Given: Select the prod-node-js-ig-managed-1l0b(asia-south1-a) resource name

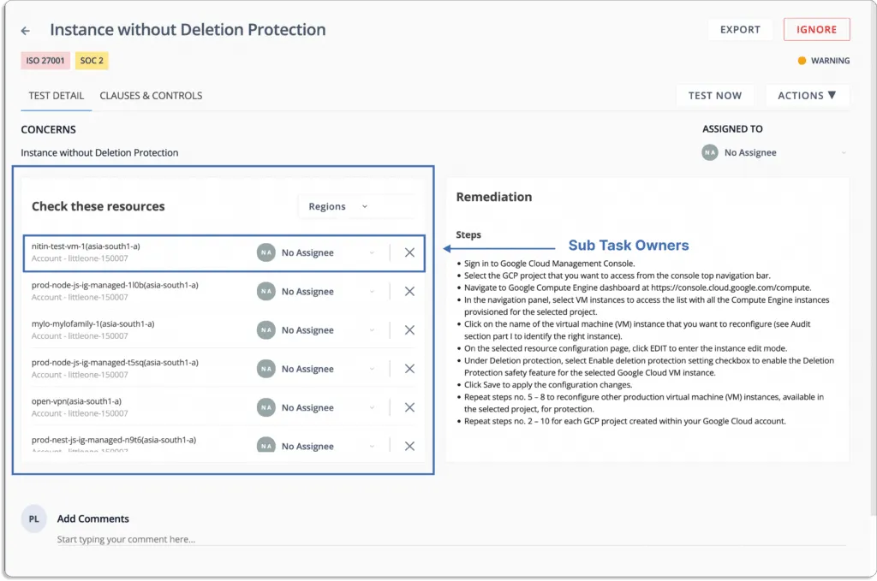Looking at the screenshot, I should (x=115, y=285).
